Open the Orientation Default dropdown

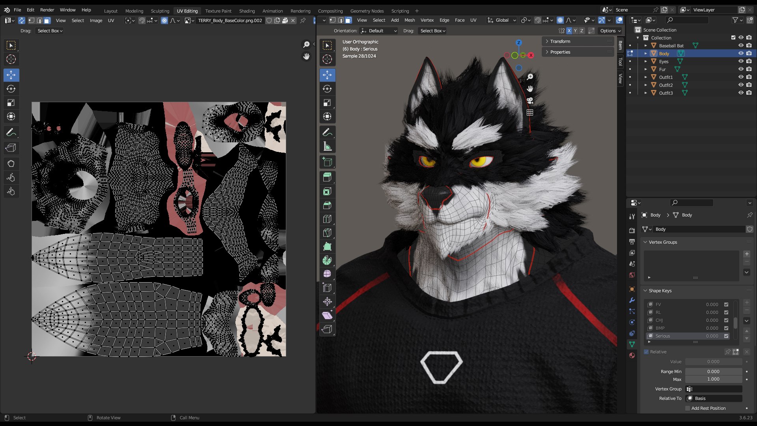(x=378, y=31)
